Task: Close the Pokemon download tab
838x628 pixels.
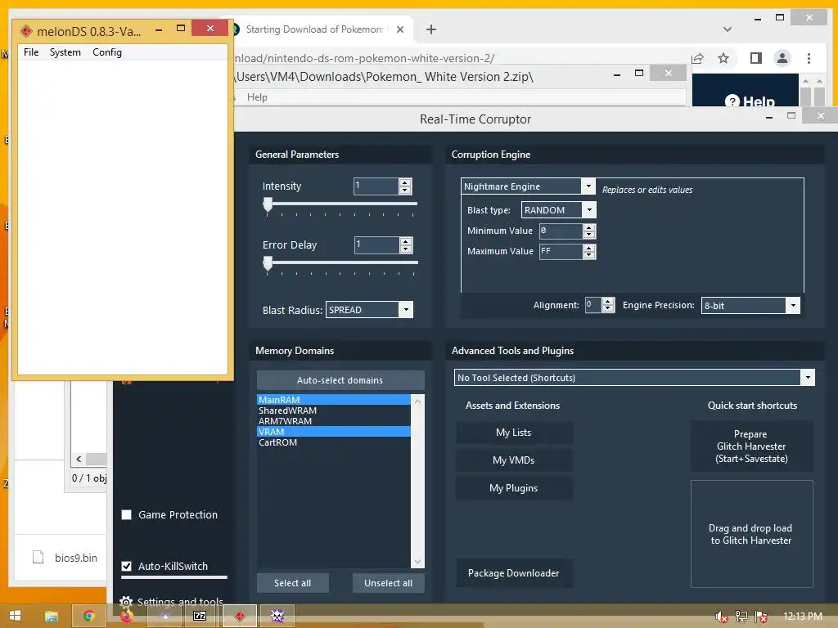Action: pos(399,29)
